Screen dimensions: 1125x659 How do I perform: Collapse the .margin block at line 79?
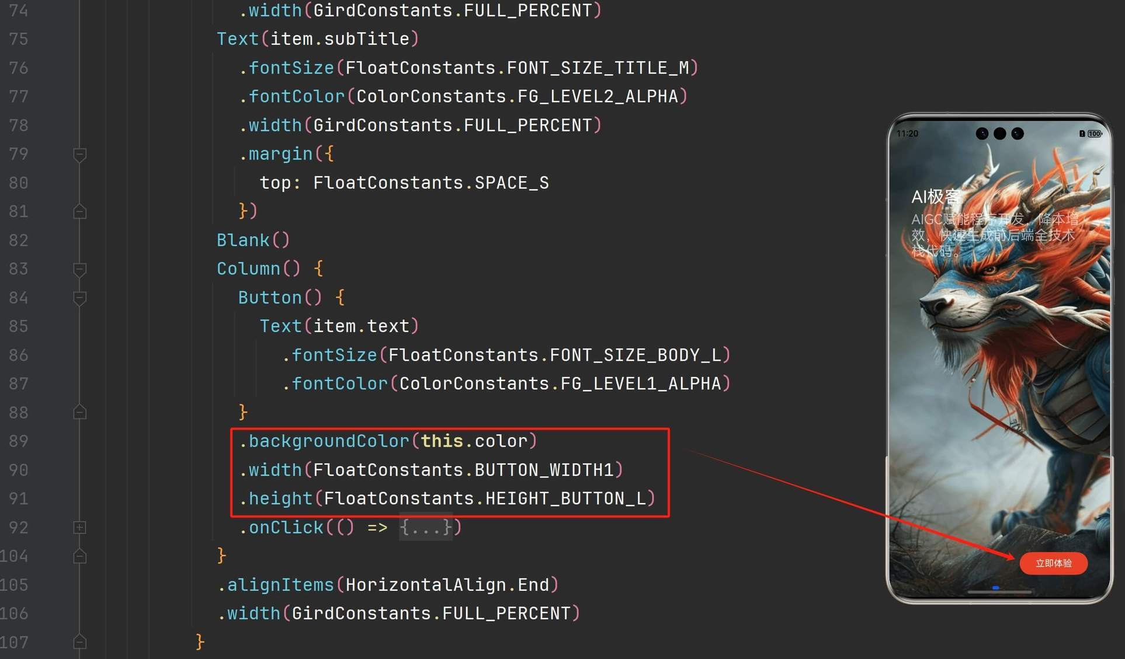[x=80, y=154]
